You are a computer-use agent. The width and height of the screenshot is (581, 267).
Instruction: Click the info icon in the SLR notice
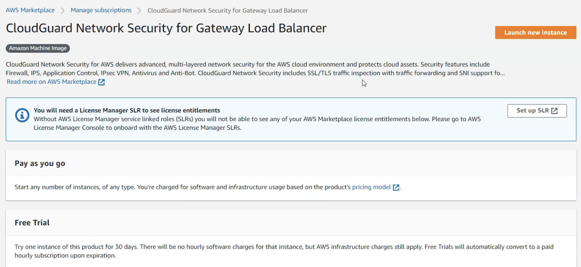[22, 115]
